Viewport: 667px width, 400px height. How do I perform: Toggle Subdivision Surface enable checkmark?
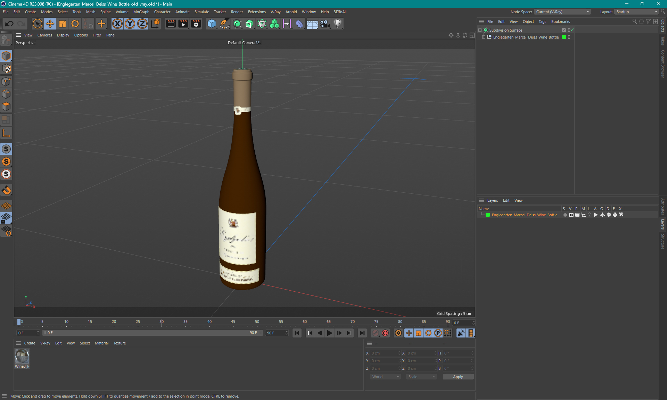(x=572, y=30)
